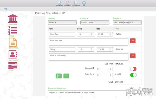The width and height of the screenshot is (156, 99).
Task: Click the Siding total 2,080.00
Action: coord(119,49)
